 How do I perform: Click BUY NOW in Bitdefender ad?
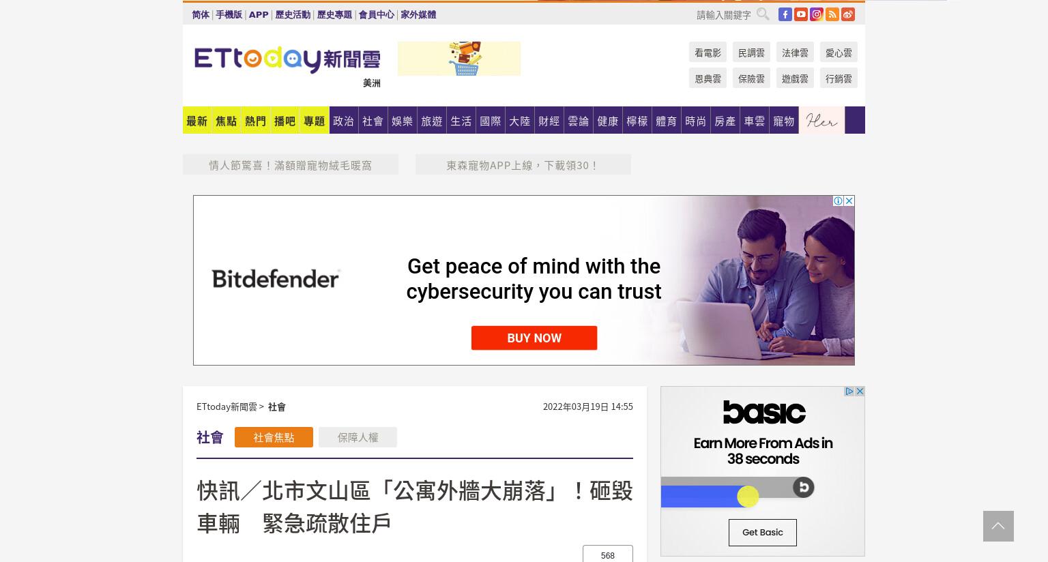click(x=534, y=338)
